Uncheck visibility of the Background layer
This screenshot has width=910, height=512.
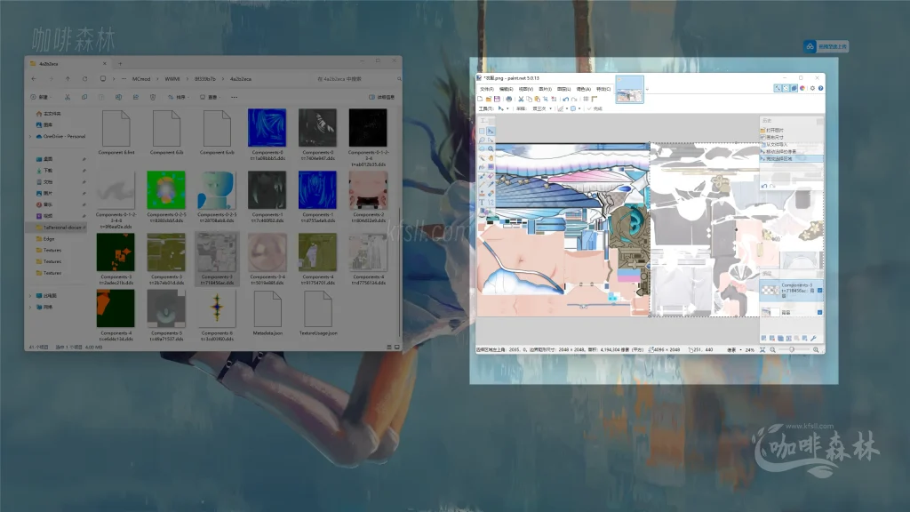tap(820, 312)
